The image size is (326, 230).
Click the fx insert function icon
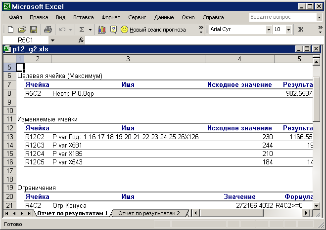81,40
